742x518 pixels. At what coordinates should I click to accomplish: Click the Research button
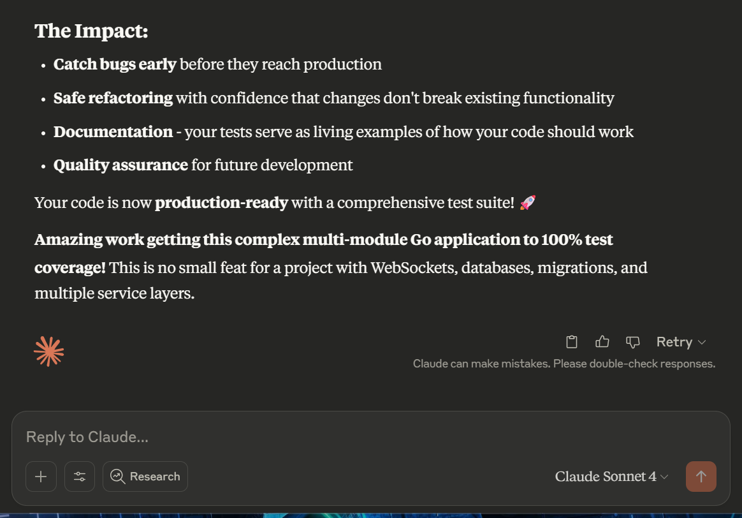(x=145, y=477)
